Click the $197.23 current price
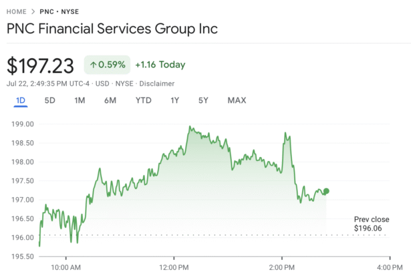The height and width of the screenshot is (274, 411). coord(40,65)
